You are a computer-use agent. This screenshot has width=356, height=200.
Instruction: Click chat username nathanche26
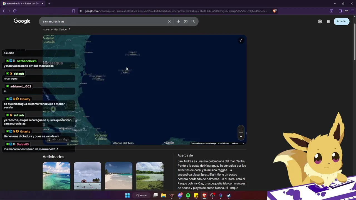[x=26, y=61]
